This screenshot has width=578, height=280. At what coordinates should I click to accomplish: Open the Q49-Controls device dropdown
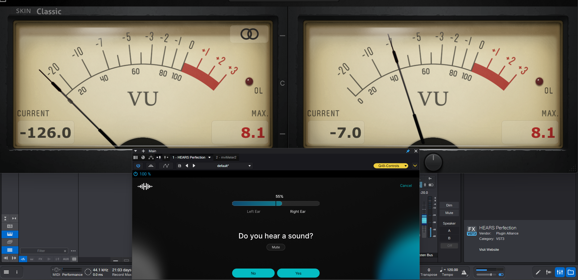tap(391, 166)
